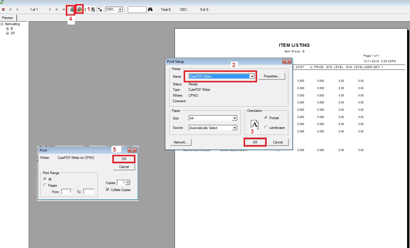Click the Print report printer icon
410x248 pixels.
tap(72, 10)
